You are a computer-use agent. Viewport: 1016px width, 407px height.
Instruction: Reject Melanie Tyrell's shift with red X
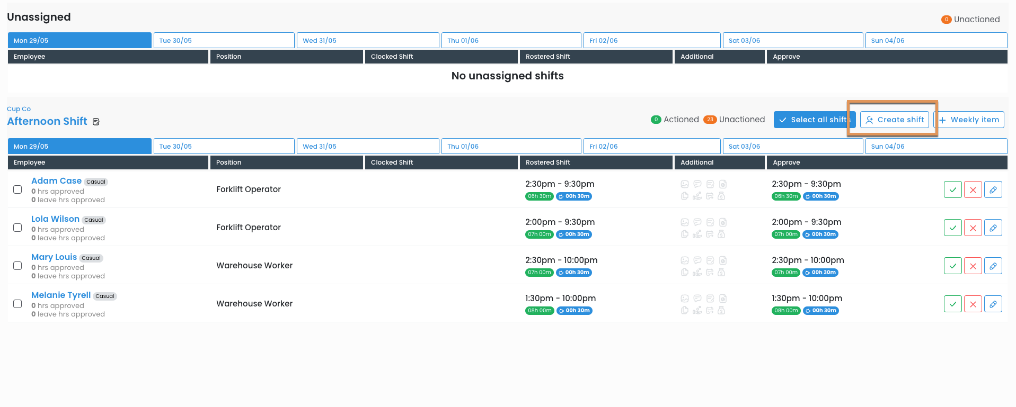973,304
